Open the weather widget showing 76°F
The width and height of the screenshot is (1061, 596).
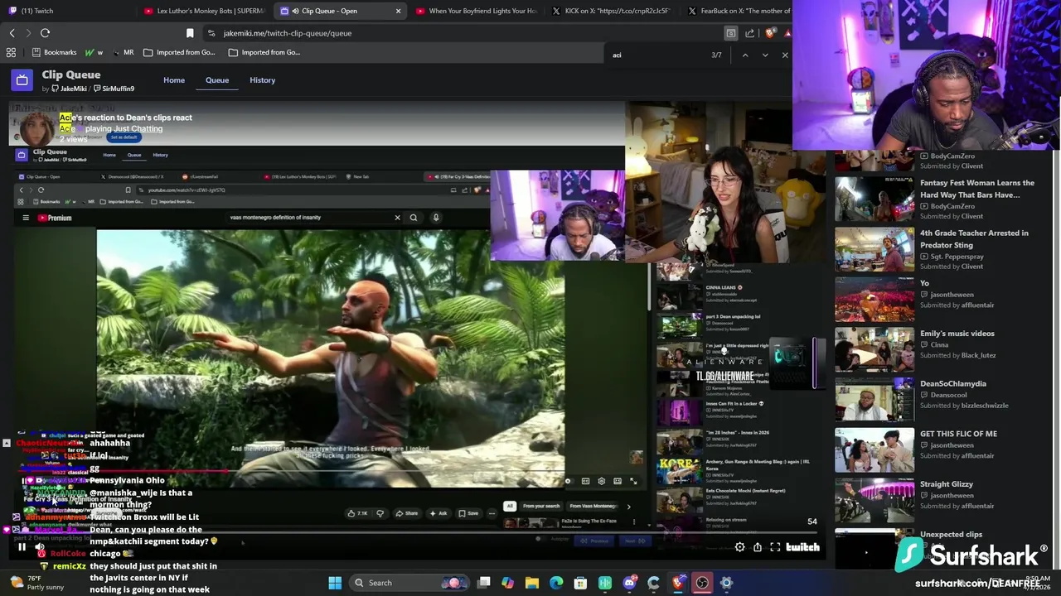[36, 583]
